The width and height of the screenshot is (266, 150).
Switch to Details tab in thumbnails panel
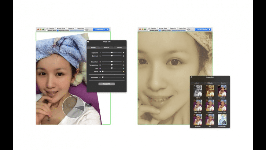point(223,83)
